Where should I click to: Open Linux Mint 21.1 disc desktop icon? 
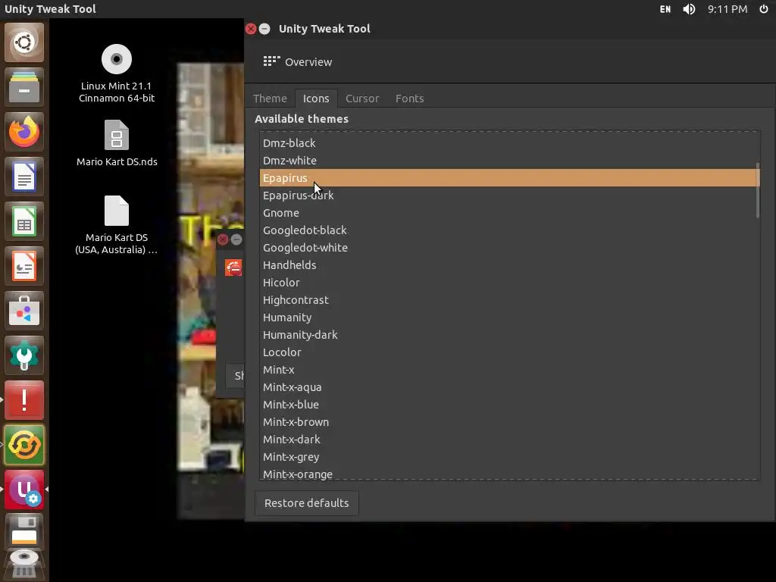tap(117, 74)
